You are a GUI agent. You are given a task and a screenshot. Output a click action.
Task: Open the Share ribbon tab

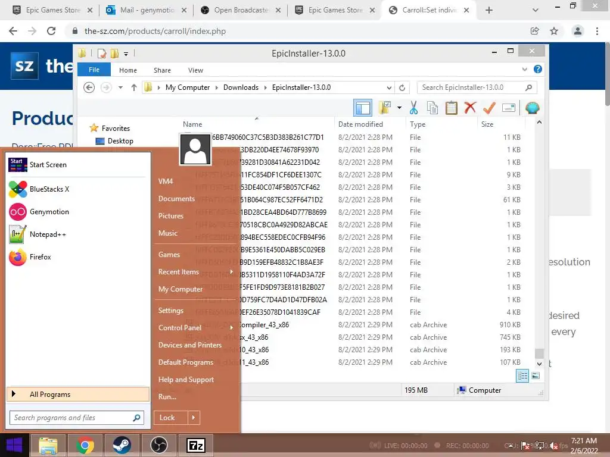162,70
